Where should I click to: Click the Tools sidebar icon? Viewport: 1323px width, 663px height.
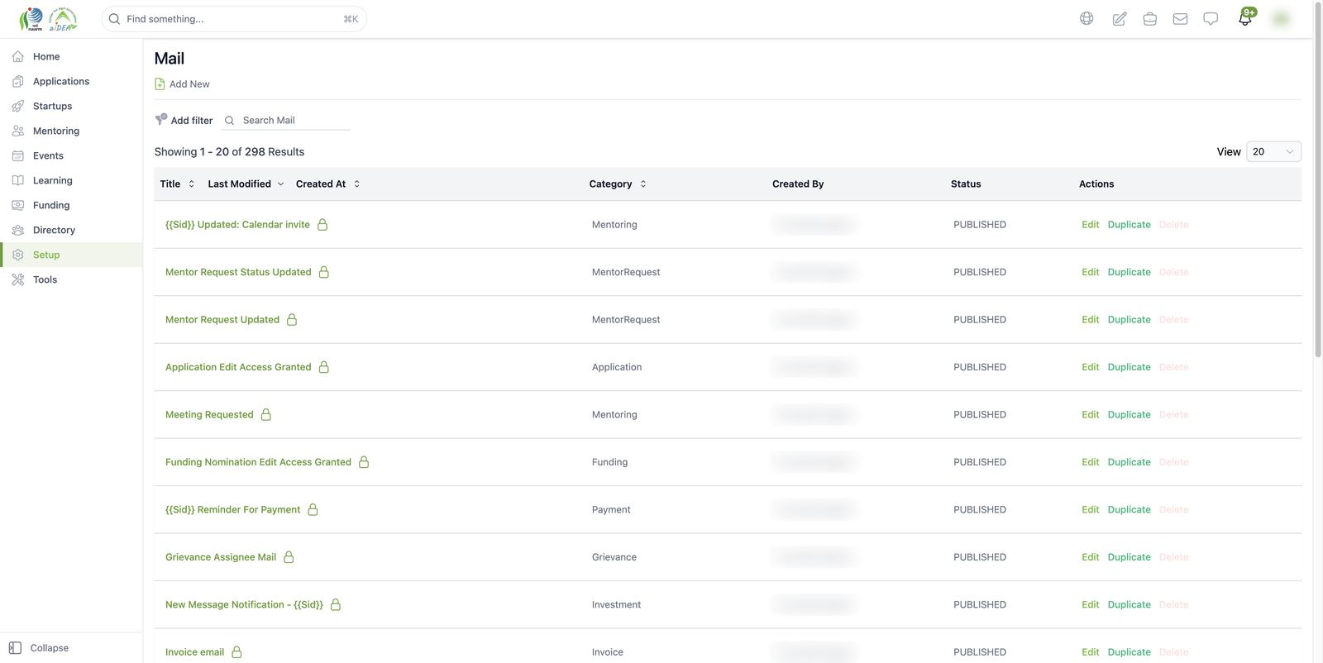(x=18, y=279)
